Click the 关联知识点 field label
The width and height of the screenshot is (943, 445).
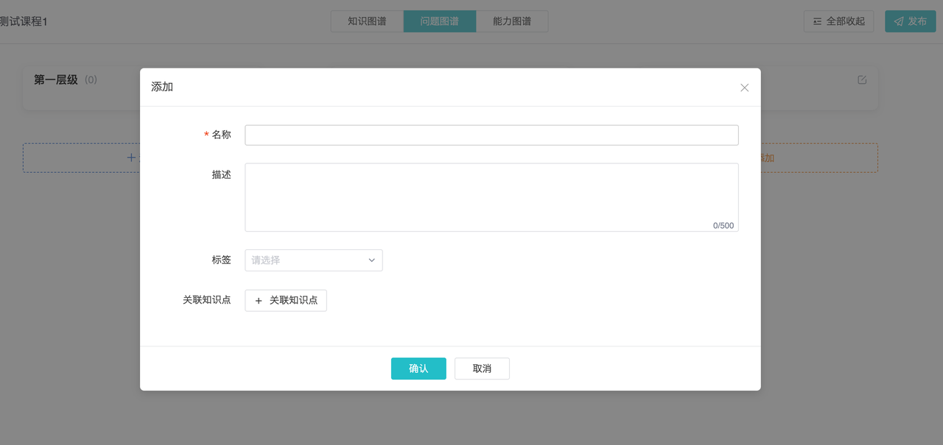207,300
